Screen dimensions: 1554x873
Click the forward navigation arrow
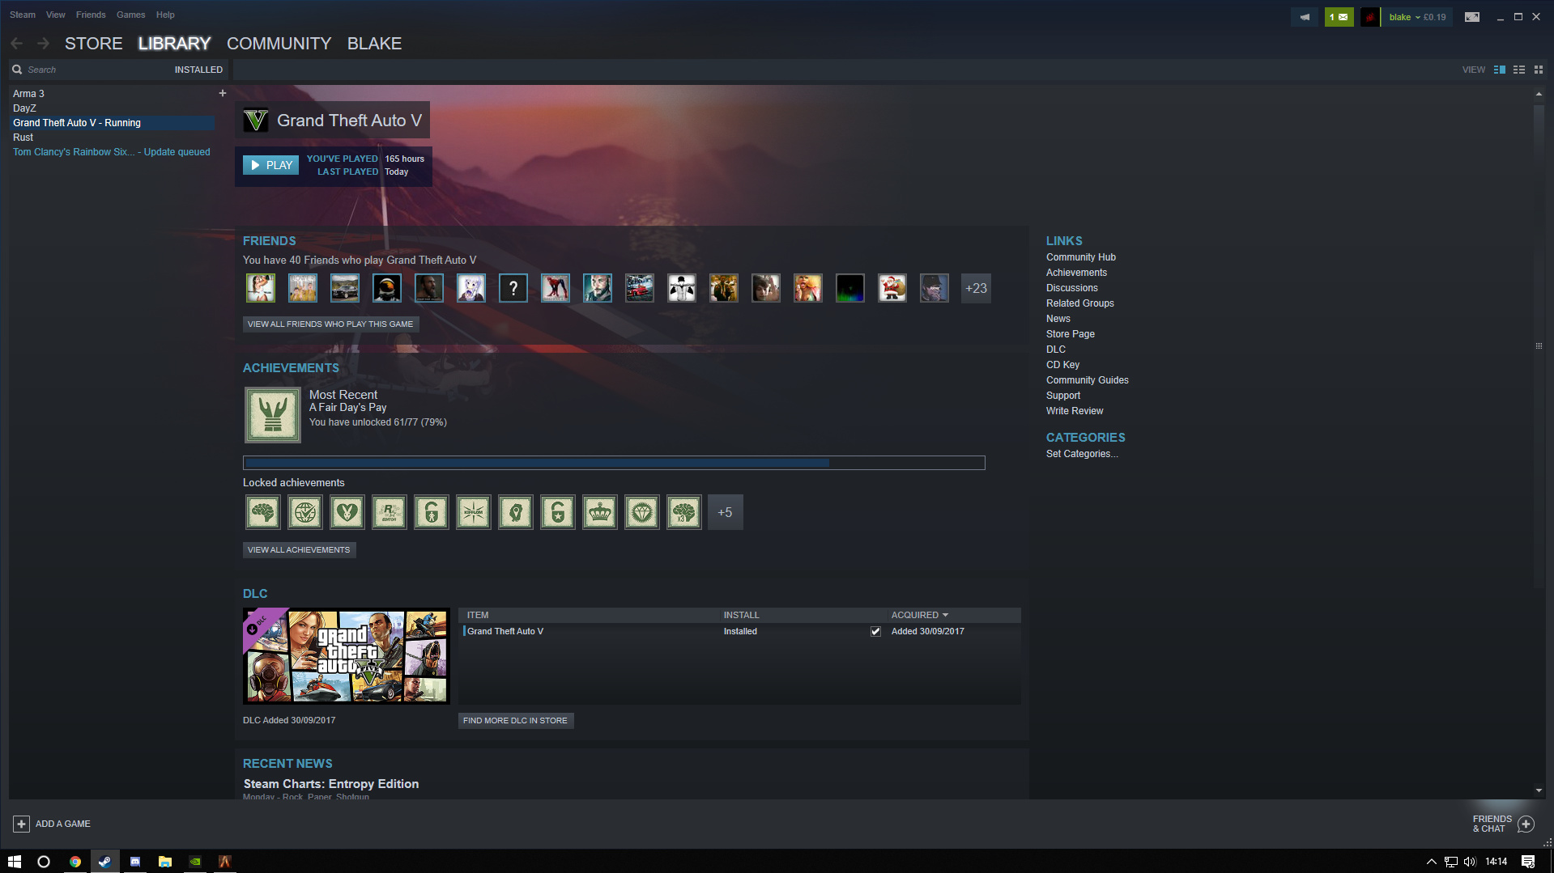pos(43,44)
